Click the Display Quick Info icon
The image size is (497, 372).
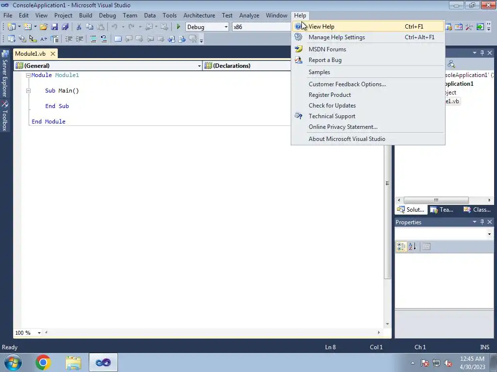click(33, 39)
